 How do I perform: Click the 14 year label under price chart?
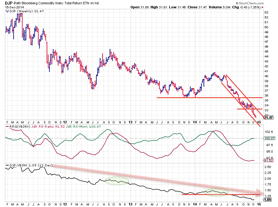tap(195, 122)
